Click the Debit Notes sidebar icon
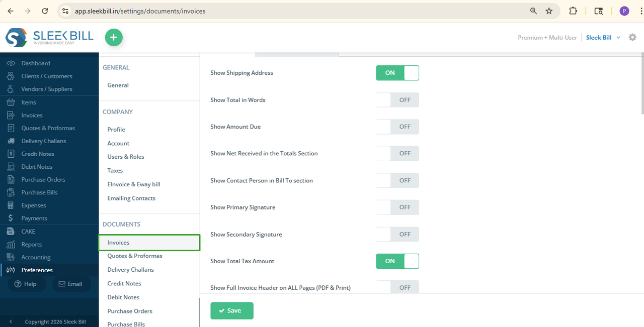Image resolution: width=644 pixels, height=327 pixels. [x=11, y=167]
